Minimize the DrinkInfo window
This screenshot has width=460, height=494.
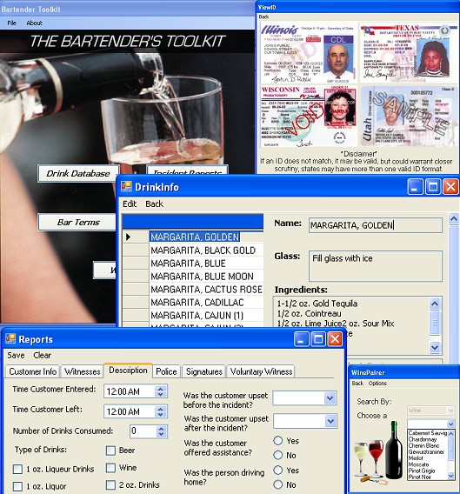(415, 187)
